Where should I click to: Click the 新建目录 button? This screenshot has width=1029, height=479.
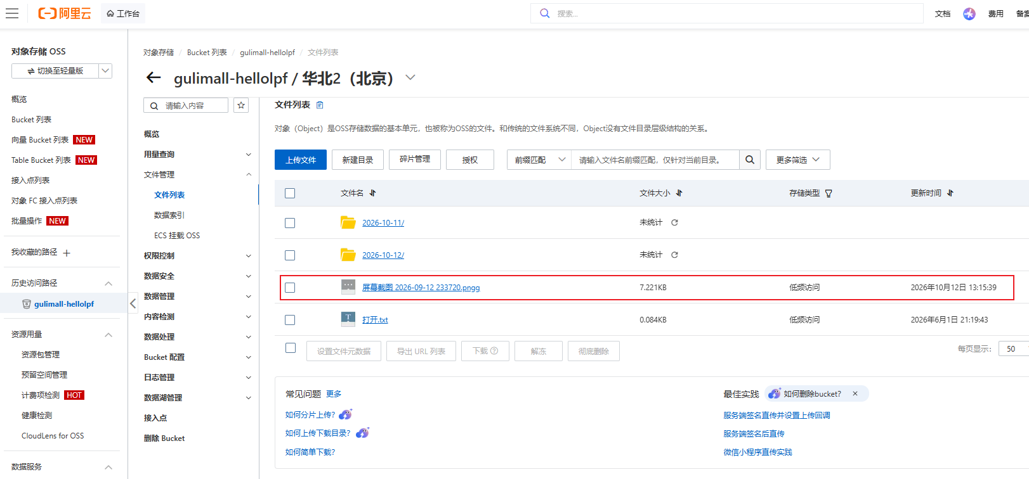click(x=358, y=160)
